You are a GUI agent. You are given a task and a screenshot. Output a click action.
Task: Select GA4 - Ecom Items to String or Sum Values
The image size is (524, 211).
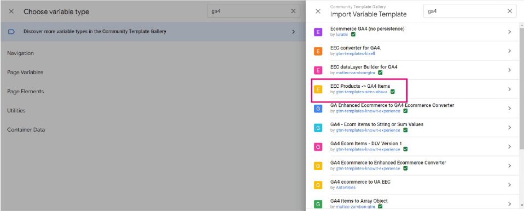(377, 124)
